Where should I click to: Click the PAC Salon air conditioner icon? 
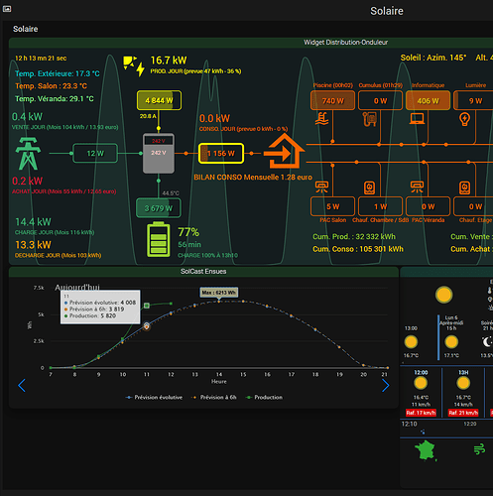coord(321,187)
